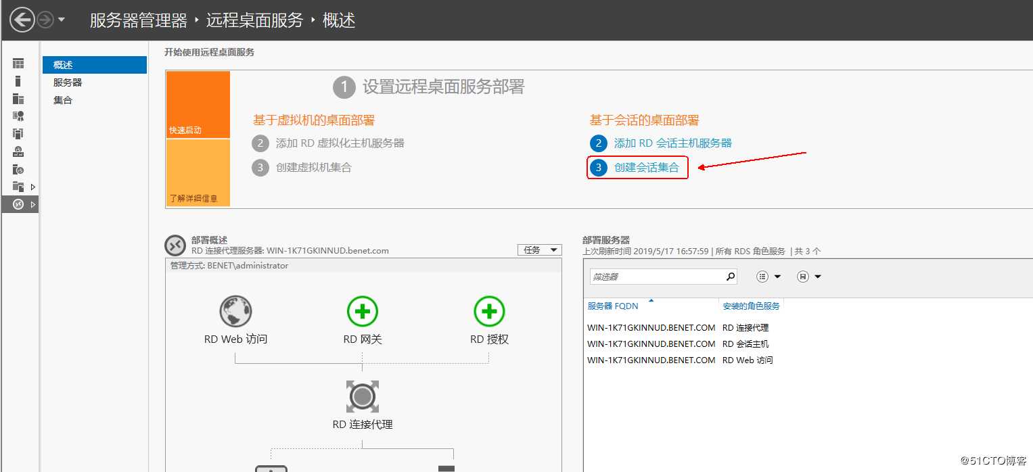Open the Local Server single-tower icon
The width and height of the screenshot is (1033, 472).
pos(18,81)
